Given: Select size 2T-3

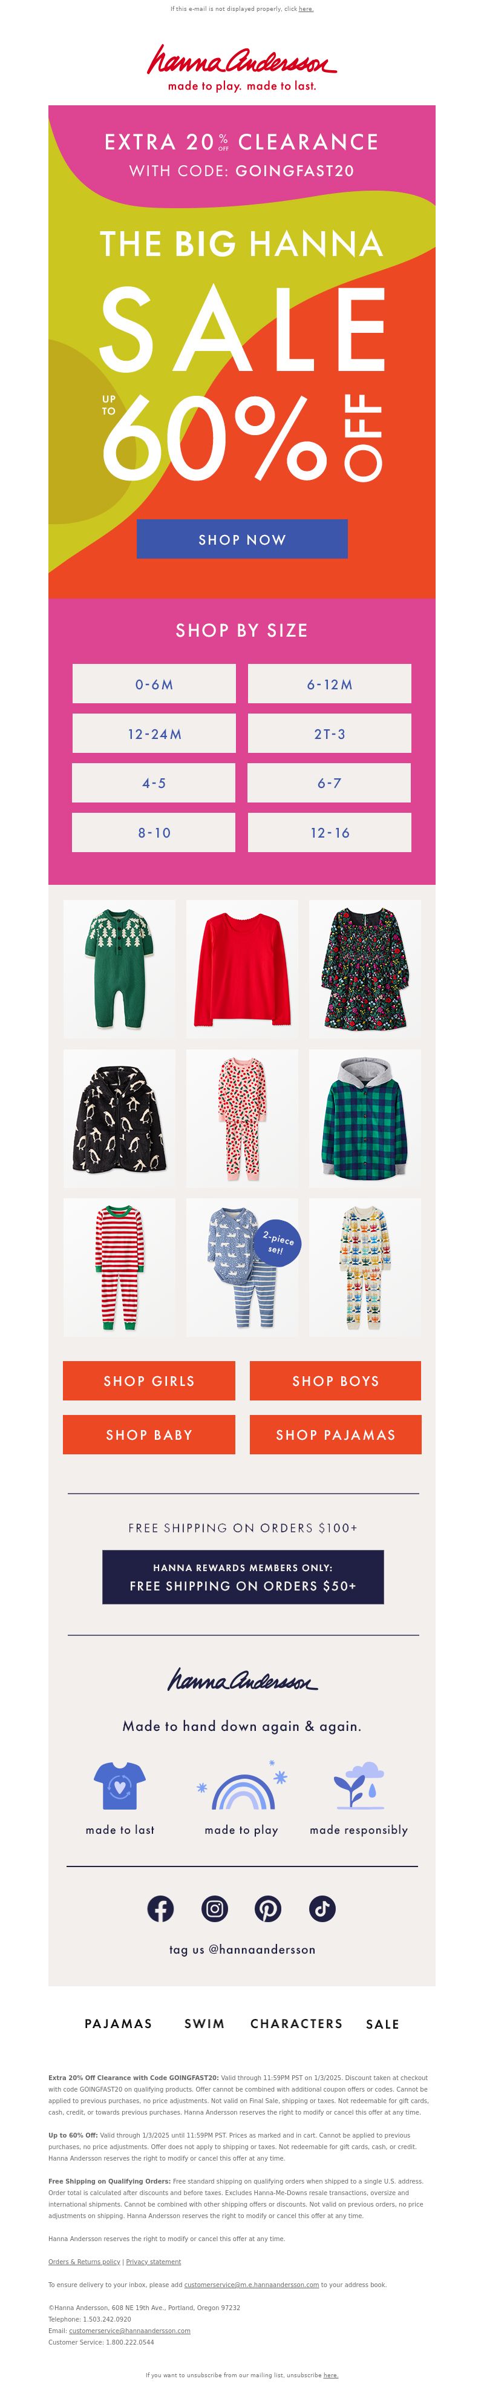Looking at the screenshot, I should pos(330,734).
